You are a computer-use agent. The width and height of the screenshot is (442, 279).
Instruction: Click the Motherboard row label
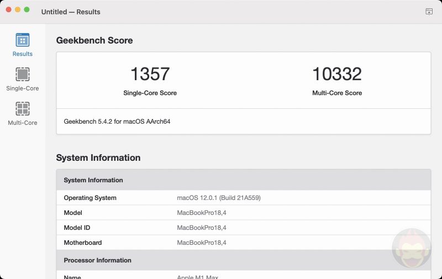coord(82,243)
